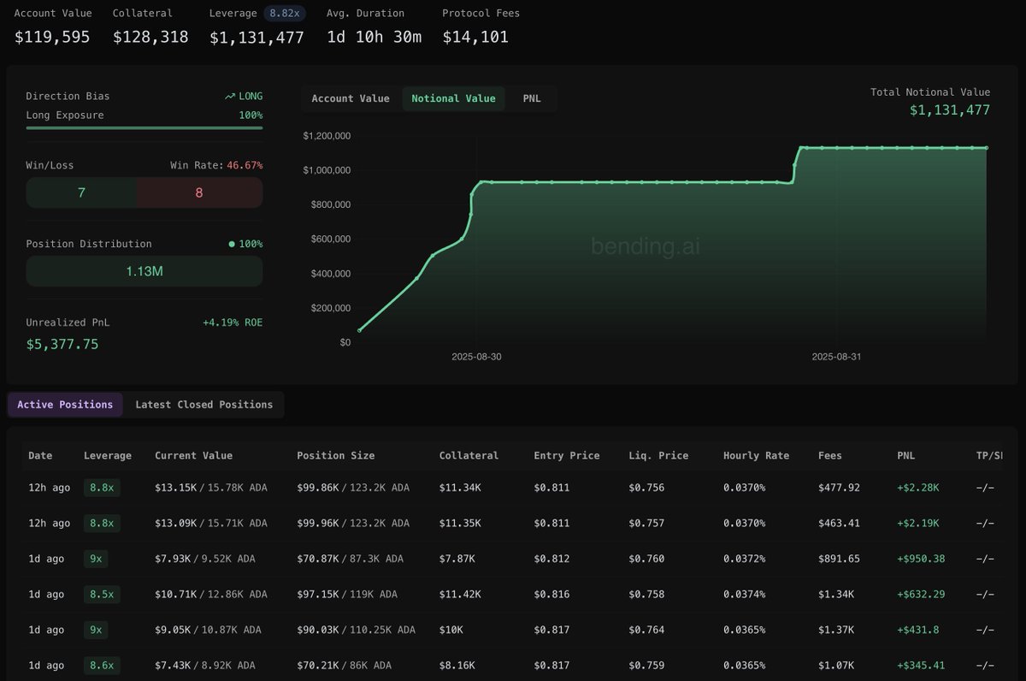Switch chart to Account Value tab
1026x681 pixels.
(x=351, y=98)
